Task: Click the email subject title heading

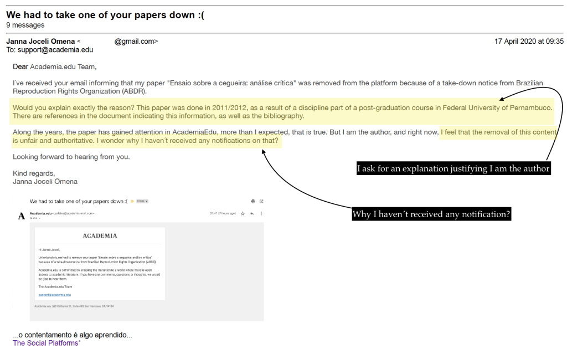Action: tap(105, 15)
